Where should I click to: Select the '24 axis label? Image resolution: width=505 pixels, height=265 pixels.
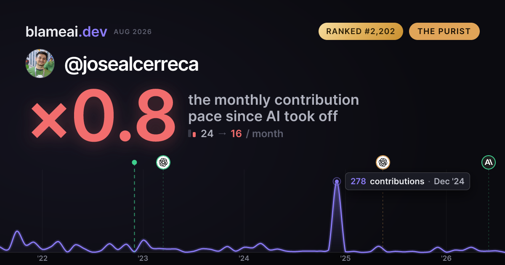click(244, 258)
